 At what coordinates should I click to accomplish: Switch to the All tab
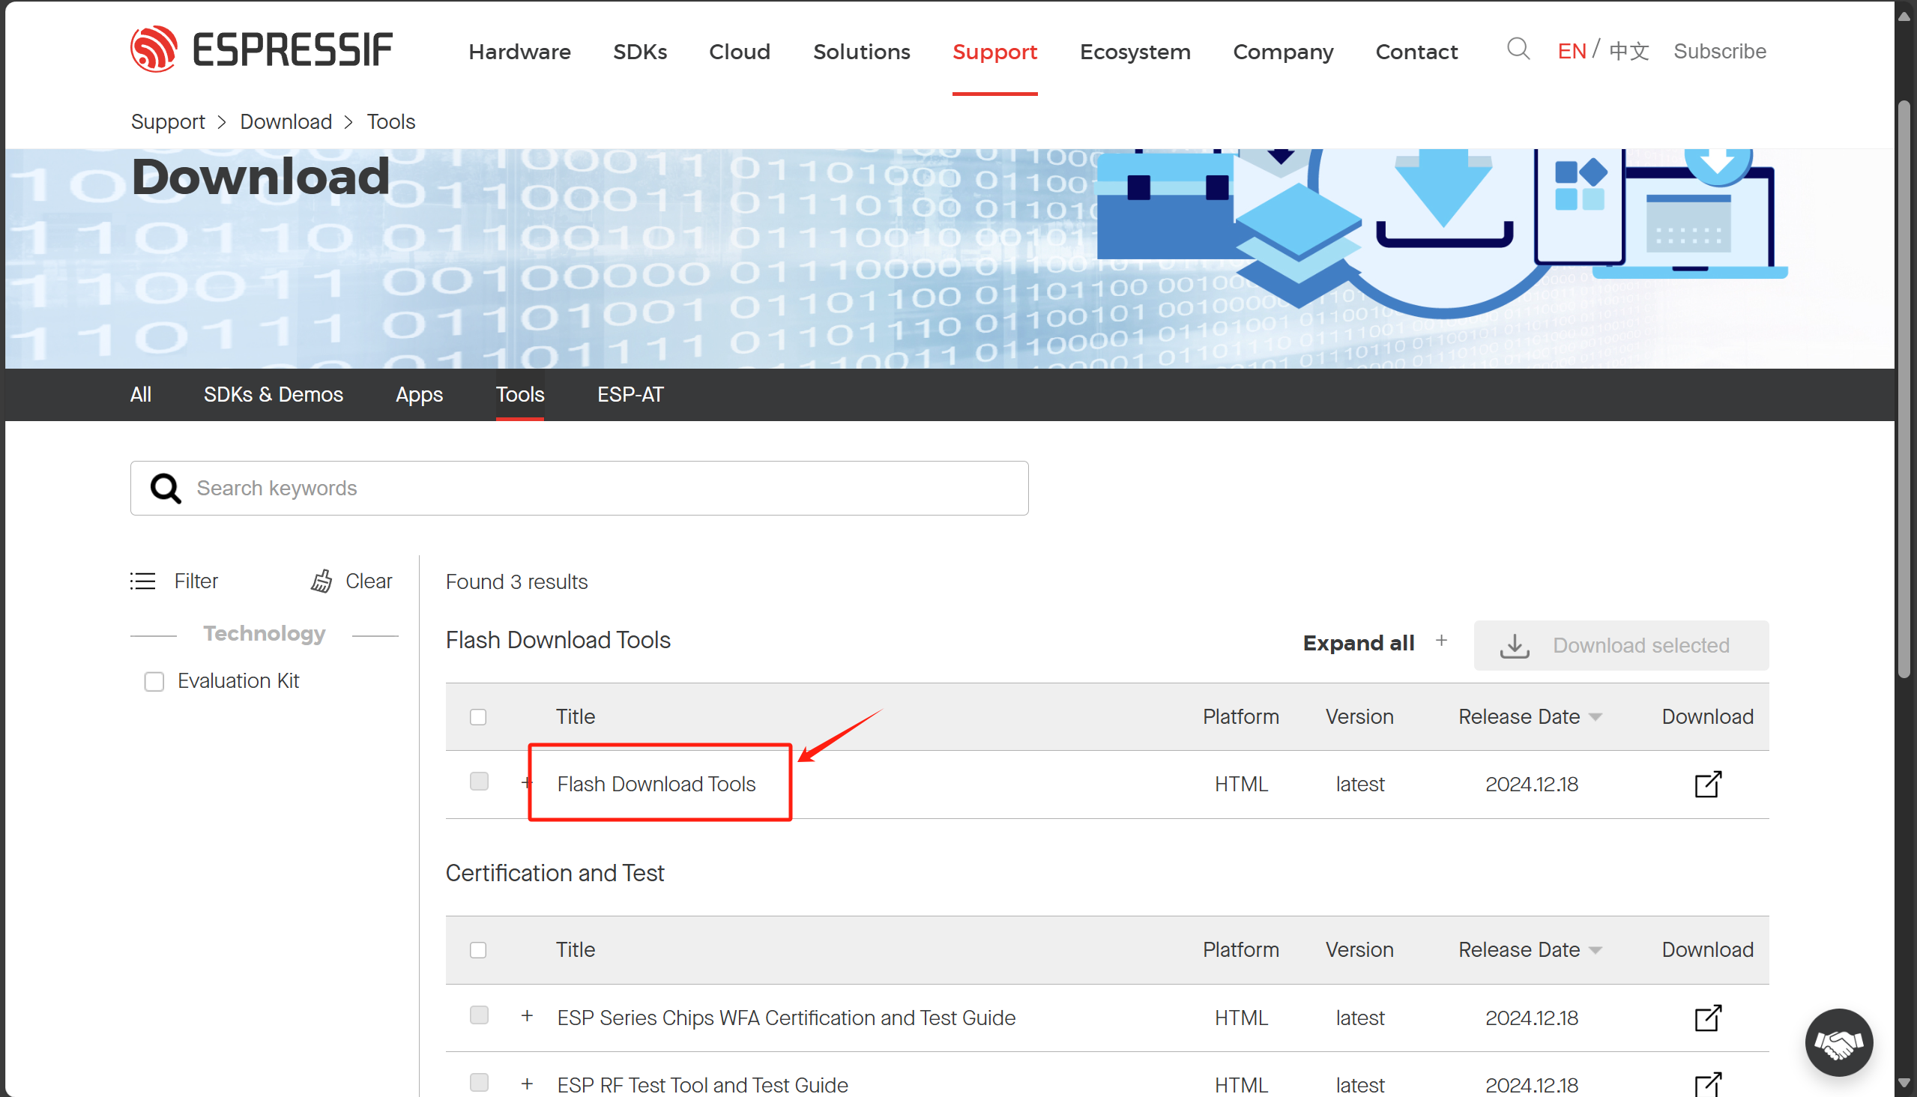click(140, 395)
